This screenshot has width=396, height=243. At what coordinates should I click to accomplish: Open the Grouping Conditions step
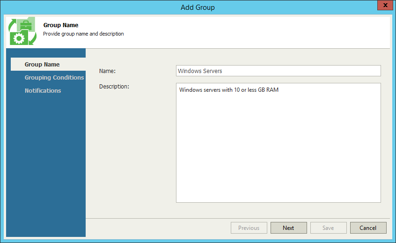(54, 78)
